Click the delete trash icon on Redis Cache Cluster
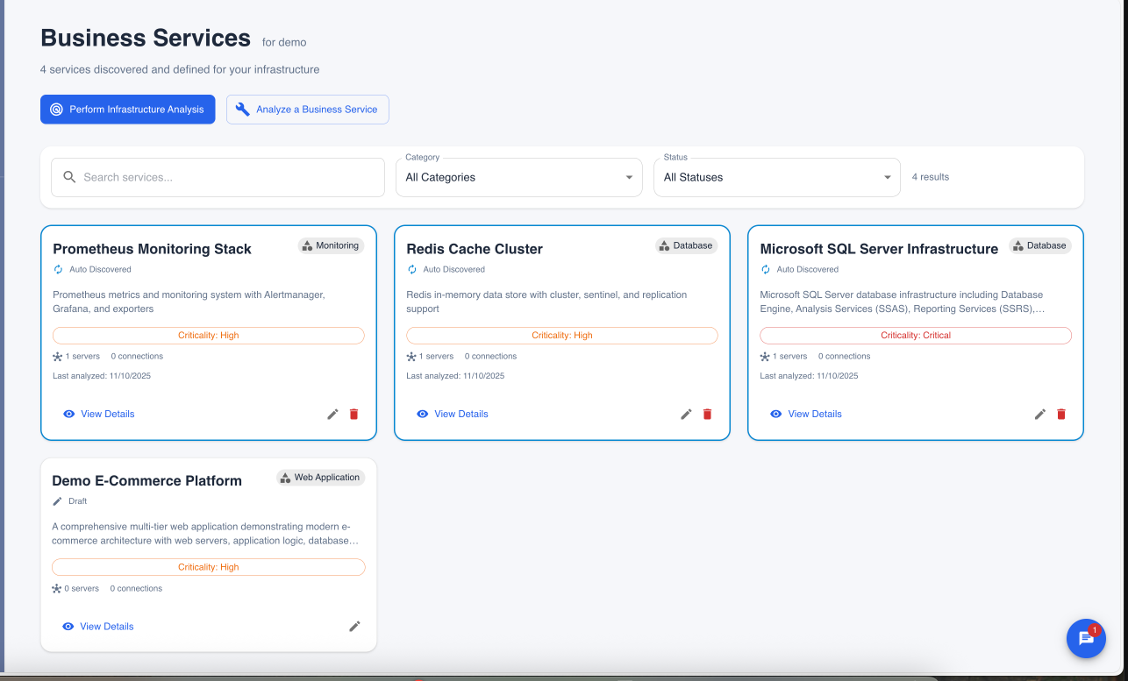 click(x=707, y=414)
